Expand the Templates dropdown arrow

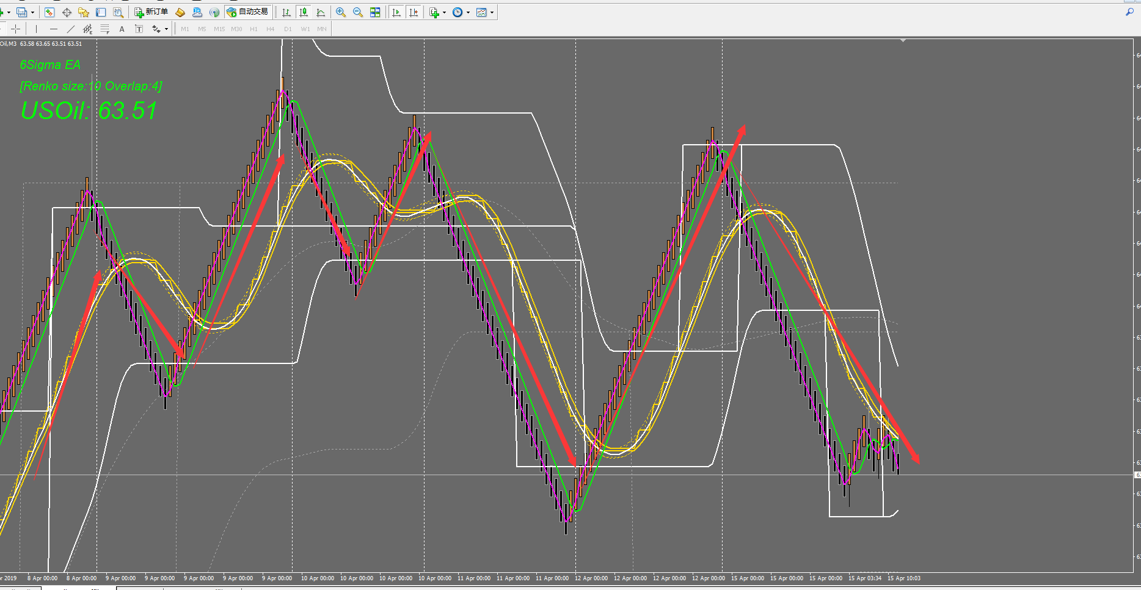tap(492, 12)
